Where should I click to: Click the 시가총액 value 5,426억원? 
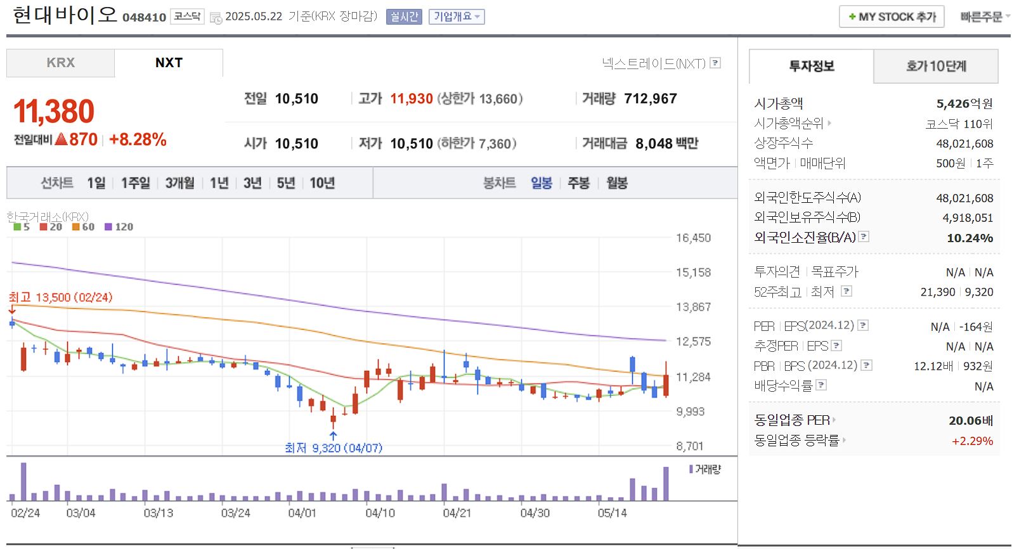(965, 104)
